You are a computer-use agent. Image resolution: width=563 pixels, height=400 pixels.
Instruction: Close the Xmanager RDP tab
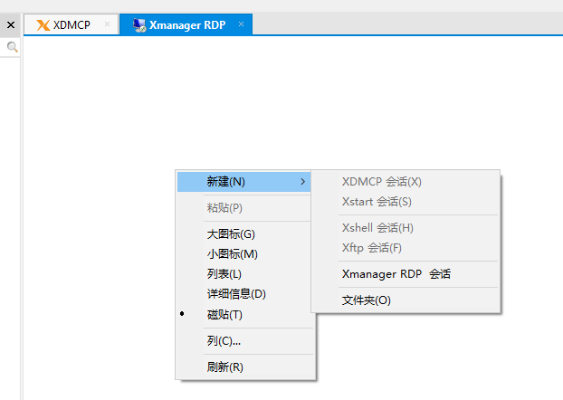[242, 24]
